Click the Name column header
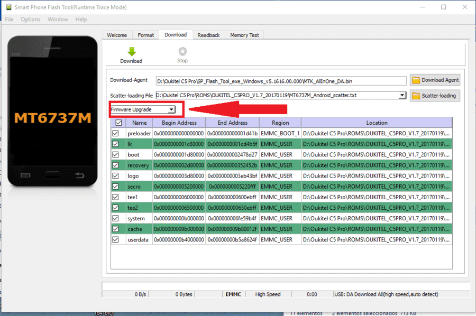The width and height of the screenshot is (476, 316). (139, 123)
